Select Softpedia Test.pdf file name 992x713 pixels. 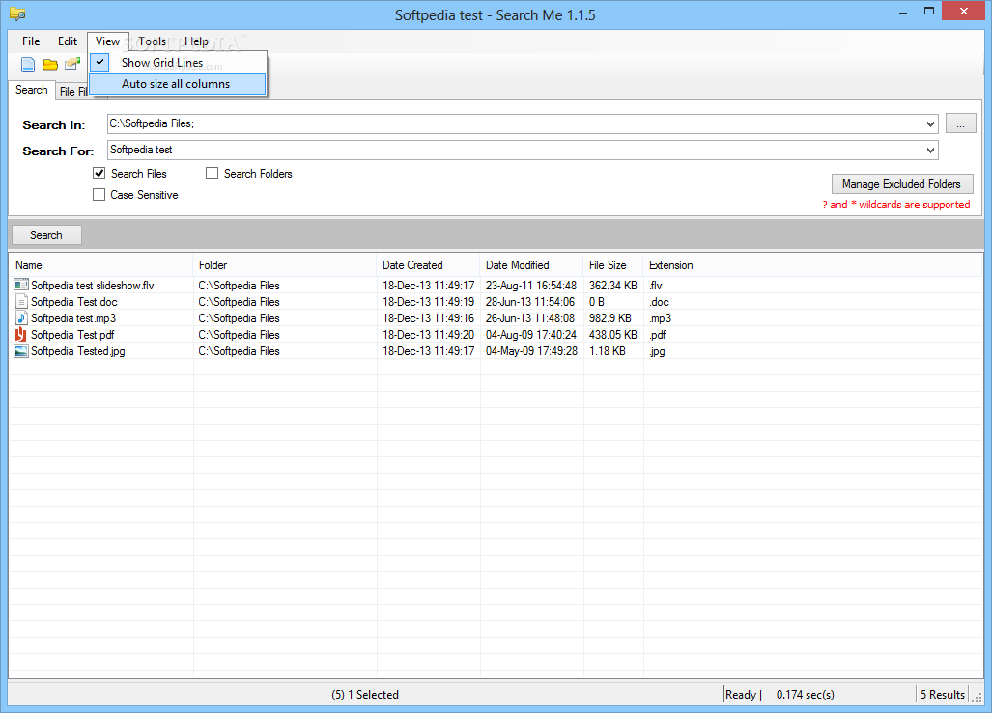point(72,335)
